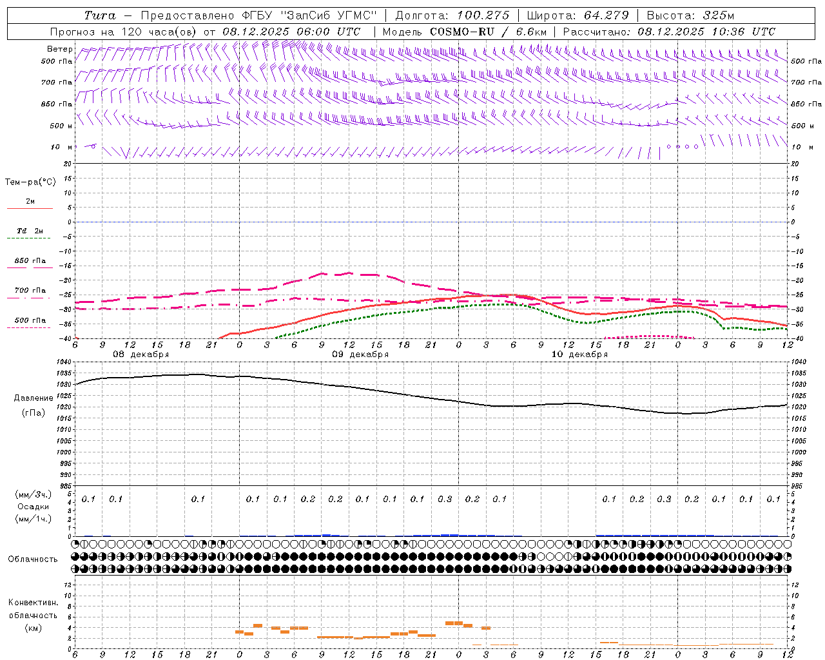
Task: Click the "10 м" wind level label on left
Action: tap(62, 147)
